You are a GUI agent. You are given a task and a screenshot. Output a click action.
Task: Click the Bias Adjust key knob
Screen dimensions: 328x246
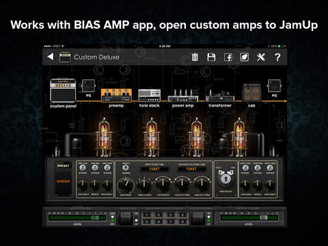pyautogui.click(x=225, y=178)
